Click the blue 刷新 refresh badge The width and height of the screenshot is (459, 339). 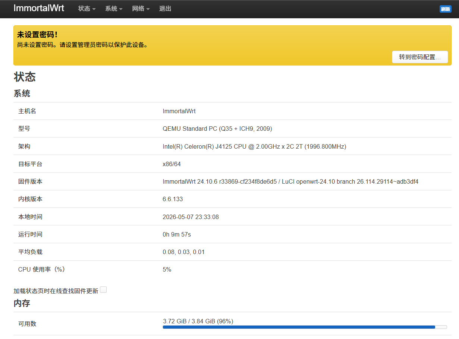point(445,9)
